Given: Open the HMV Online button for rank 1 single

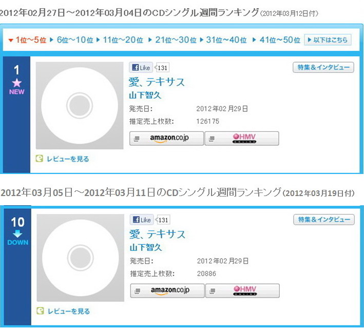Looking at the screenshot, I should tap(242, 138).
